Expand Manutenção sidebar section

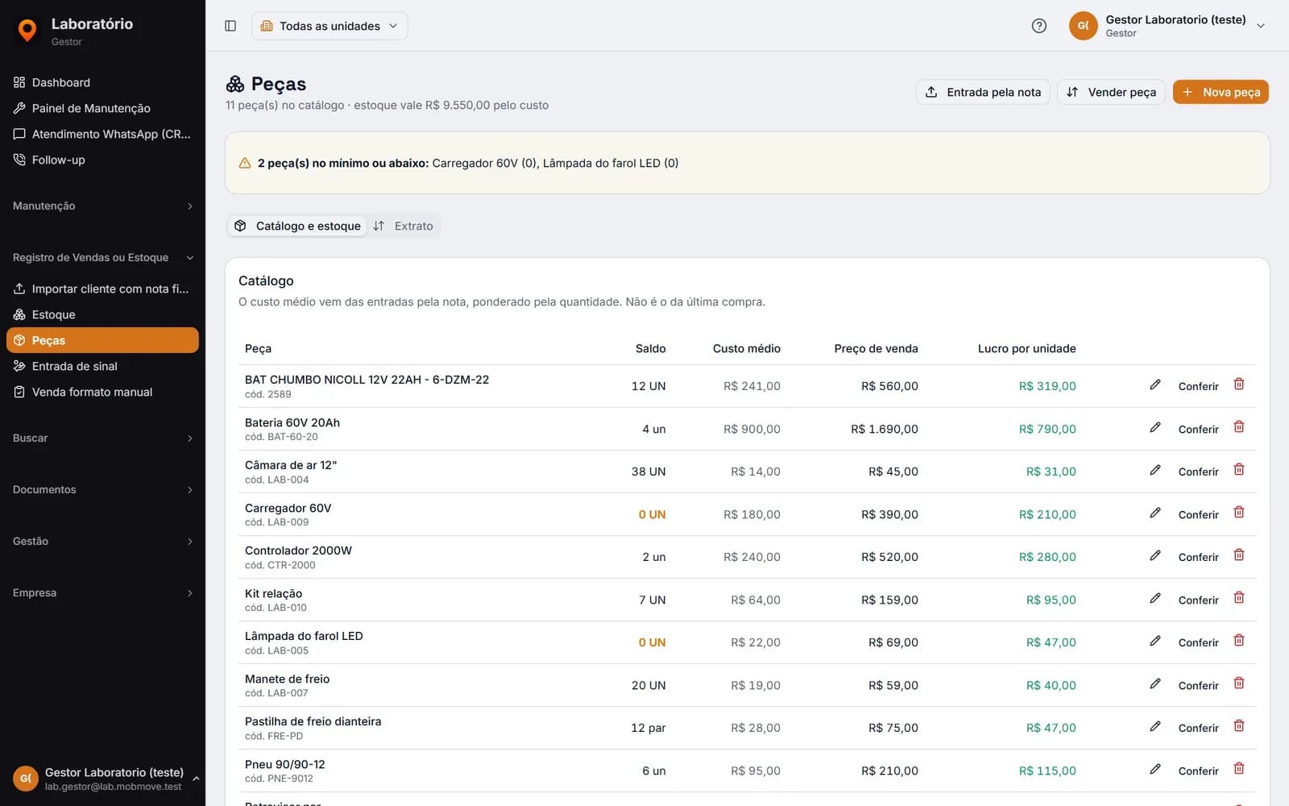(x=102, y=206)
